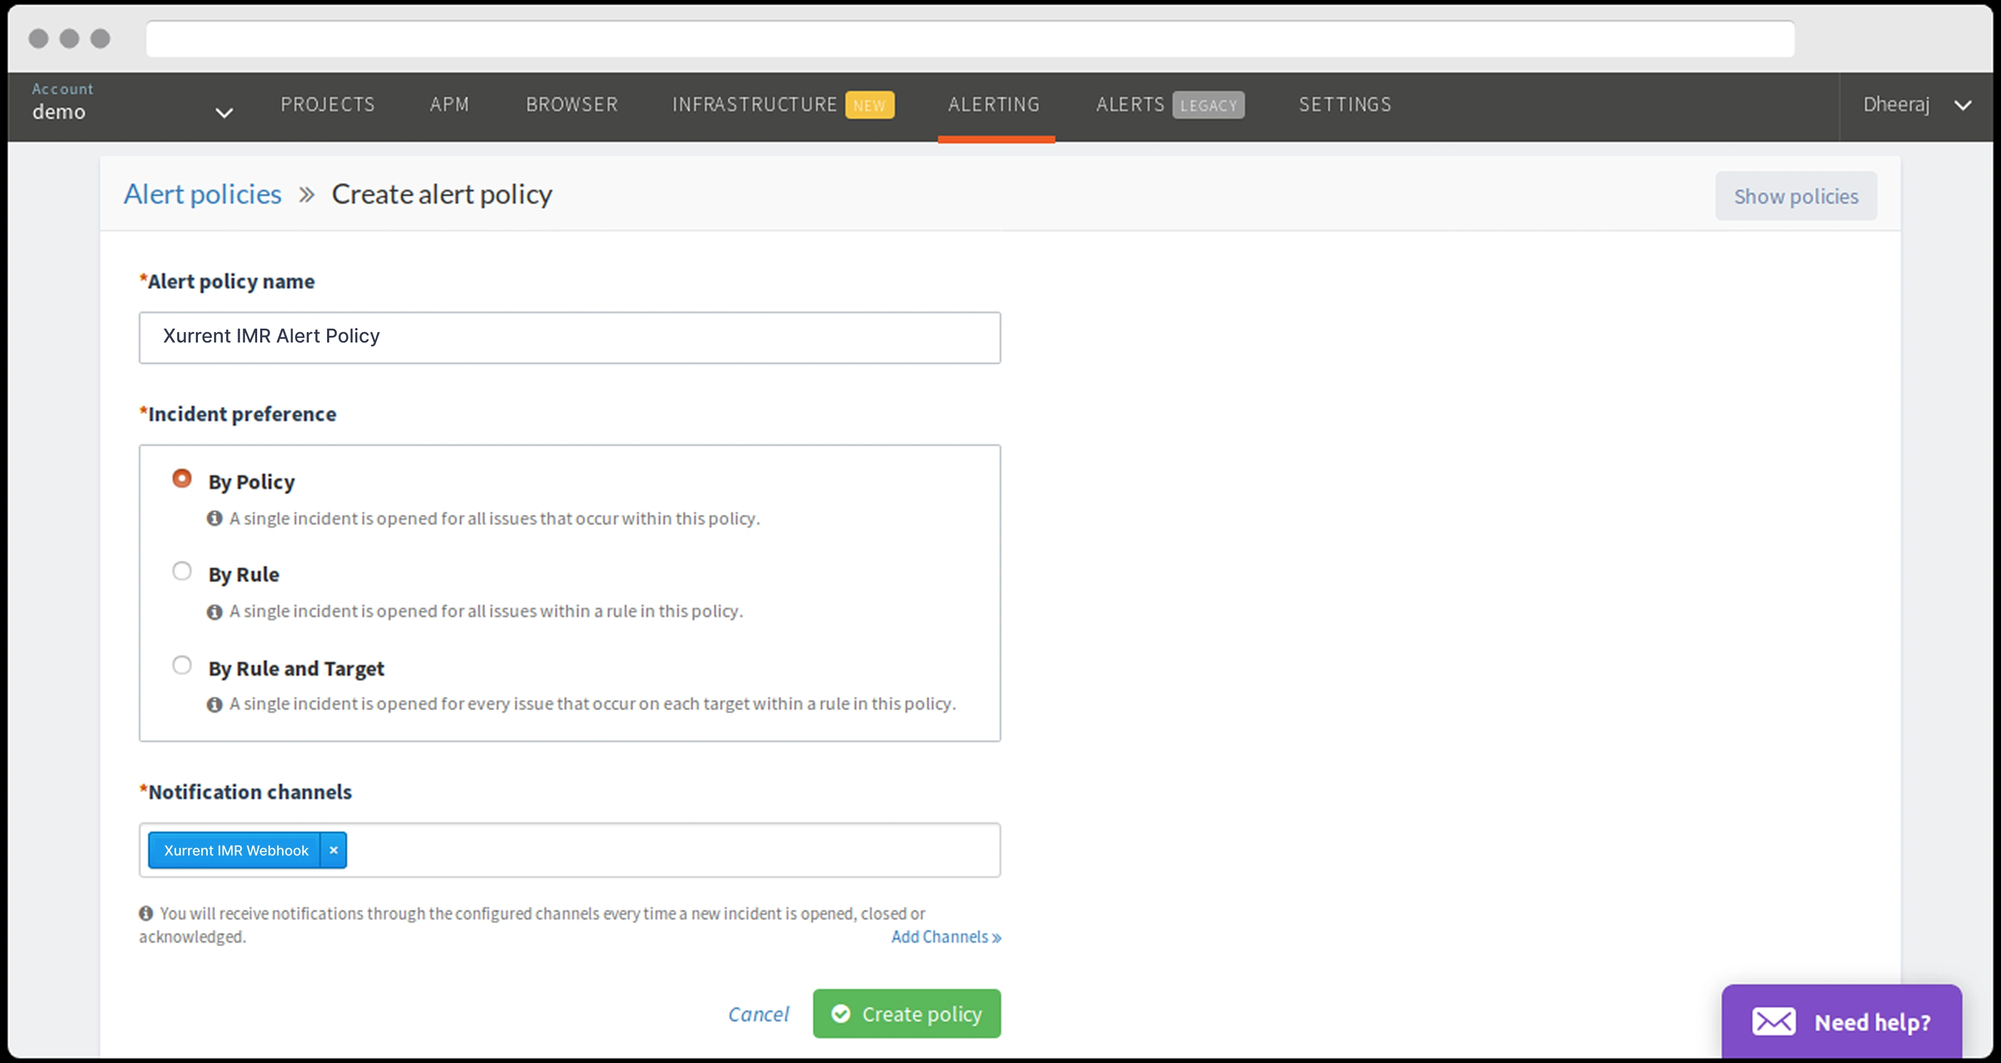Click the envelope icon in Need help
The height and width of the screenshot is (1063, 2001).
coord(1773,1021)
